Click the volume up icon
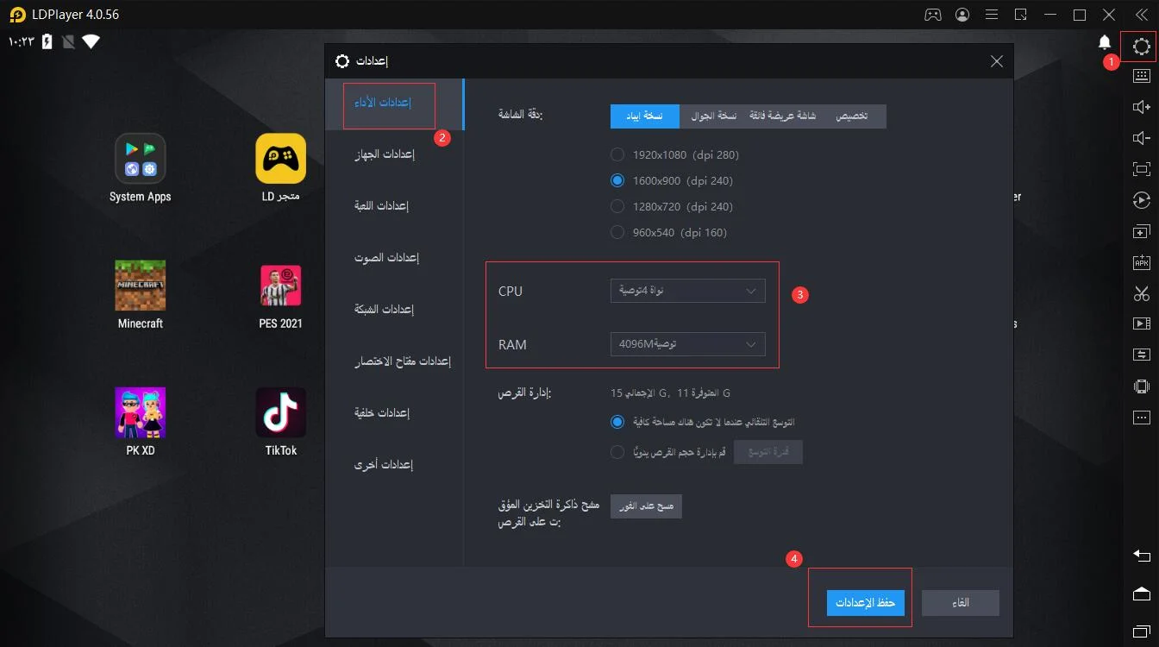Screen dimensions: 1159x647 (1141, 107)
